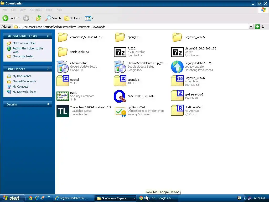Show hidden tray icons arrow
The image size is (269, 202).
click(245, 198)
